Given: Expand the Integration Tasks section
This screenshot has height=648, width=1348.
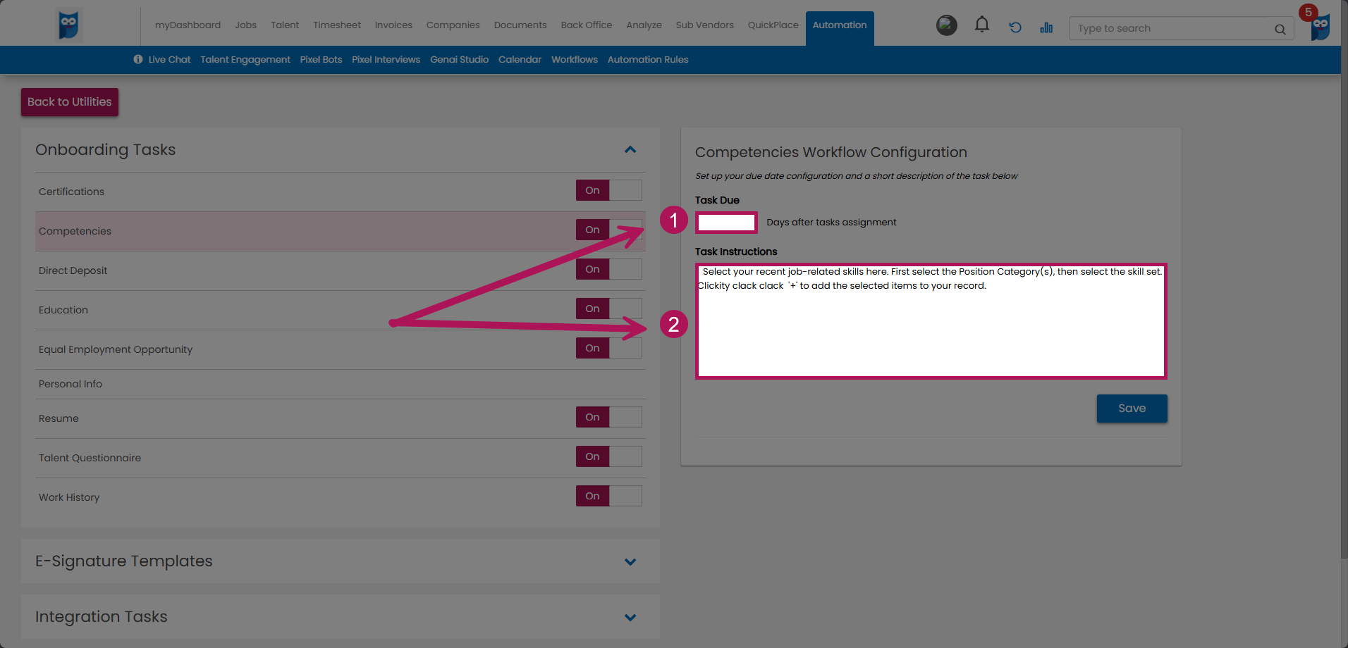Looking at the screenshot, I should [x=630, y=617].
